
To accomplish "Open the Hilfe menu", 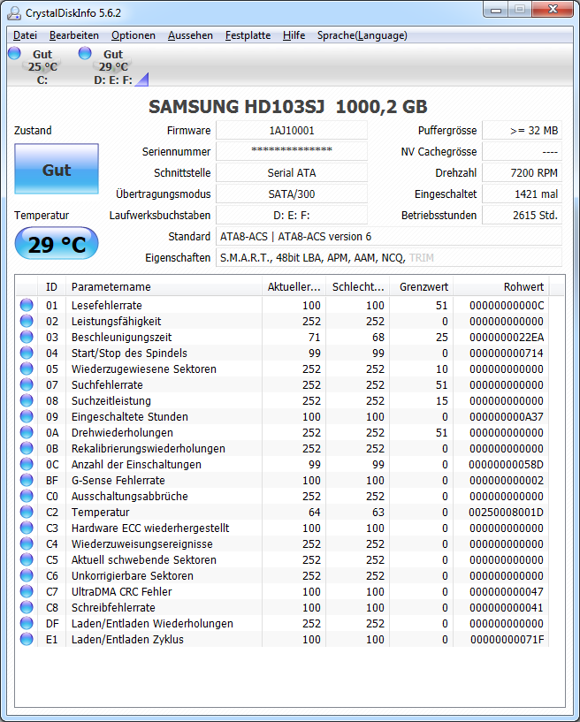I will pyautogui.click(x=294, y=35).
